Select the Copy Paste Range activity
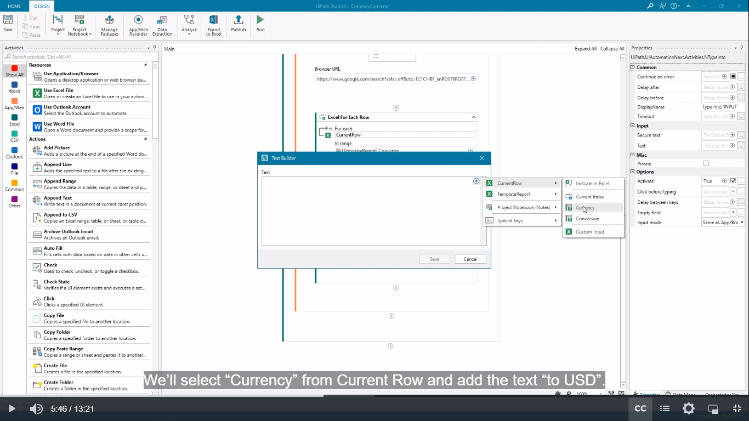Viewport: 749px width, 421px height. (x=89, y=352)
